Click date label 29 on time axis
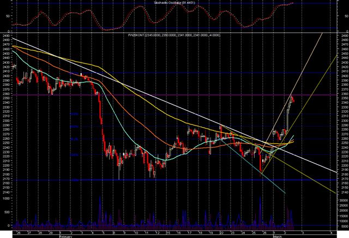349x238 pixels. pyautogui.click(x=51, y=233)
